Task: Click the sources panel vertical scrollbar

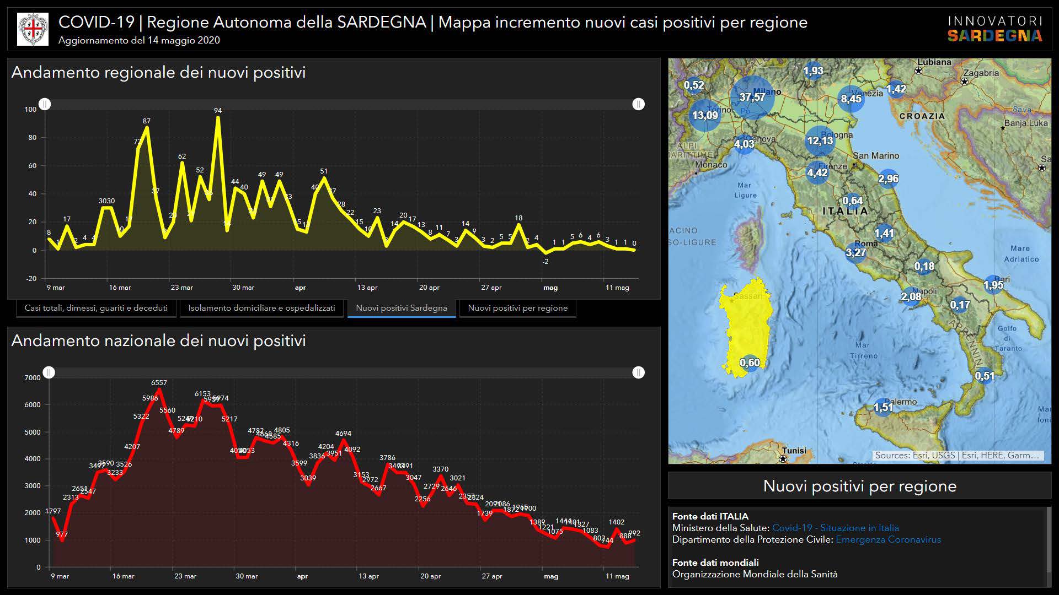Action: tap(1049, 540)
